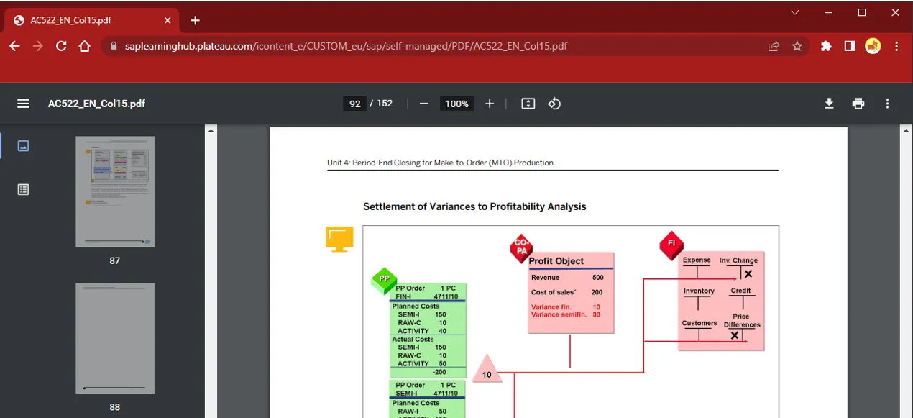Zoom in on the PDF
Screen dimensions: 913x418
(x=490, y=104)
